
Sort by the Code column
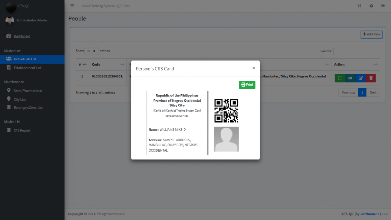click(107, 64)
